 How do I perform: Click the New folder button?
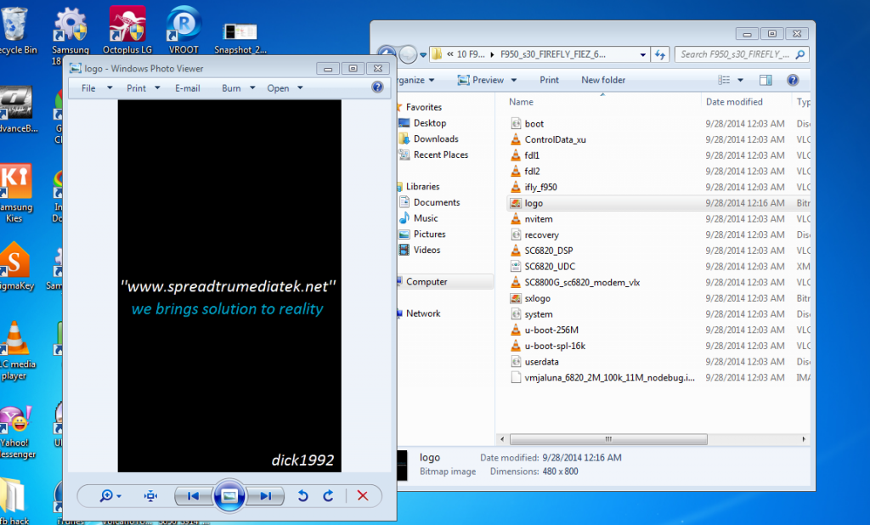pyautogui.click(x=603, y=80)
